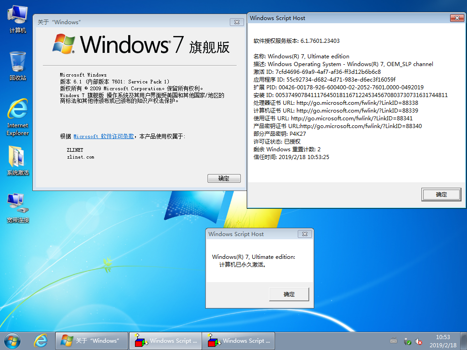Open the 计算机 desktop icon
The width and height of the screenshot is (467, 350).
pos(18,19)
